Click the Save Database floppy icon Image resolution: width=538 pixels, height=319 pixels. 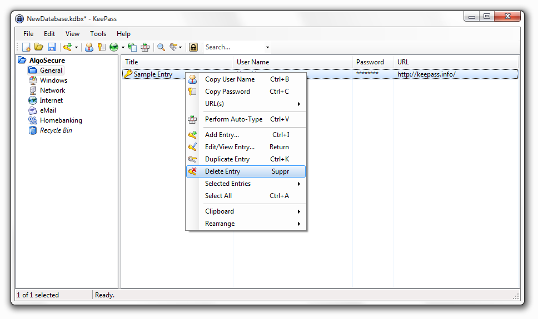52,47
